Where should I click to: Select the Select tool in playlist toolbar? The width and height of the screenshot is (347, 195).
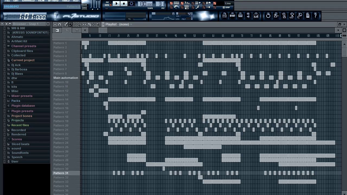tap(94, 24)
